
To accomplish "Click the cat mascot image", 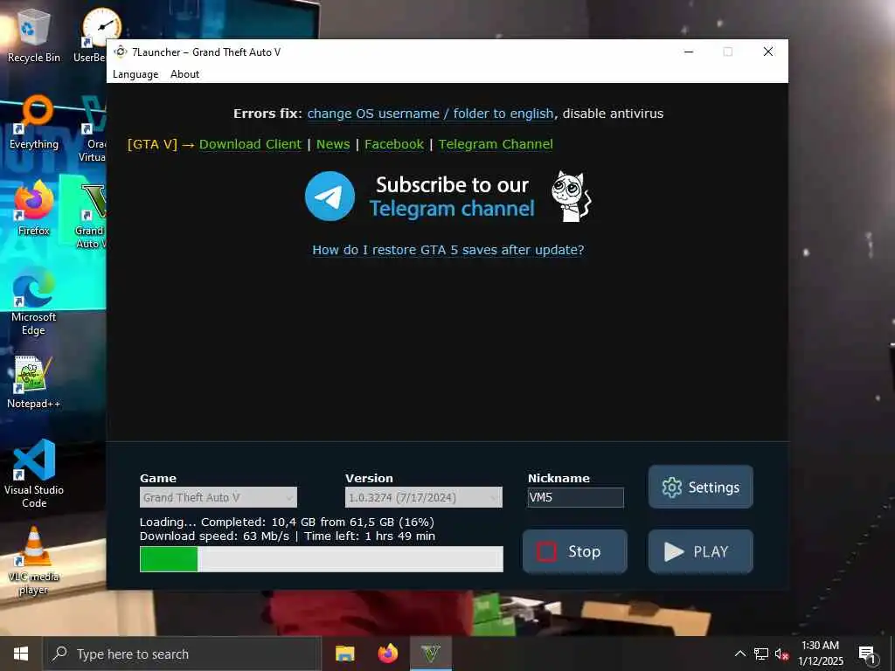I will tap(572, 197).
